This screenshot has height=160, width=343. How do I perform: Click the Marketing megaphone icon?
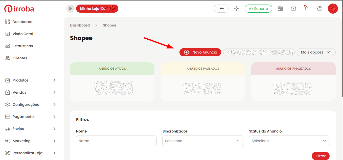8,141
